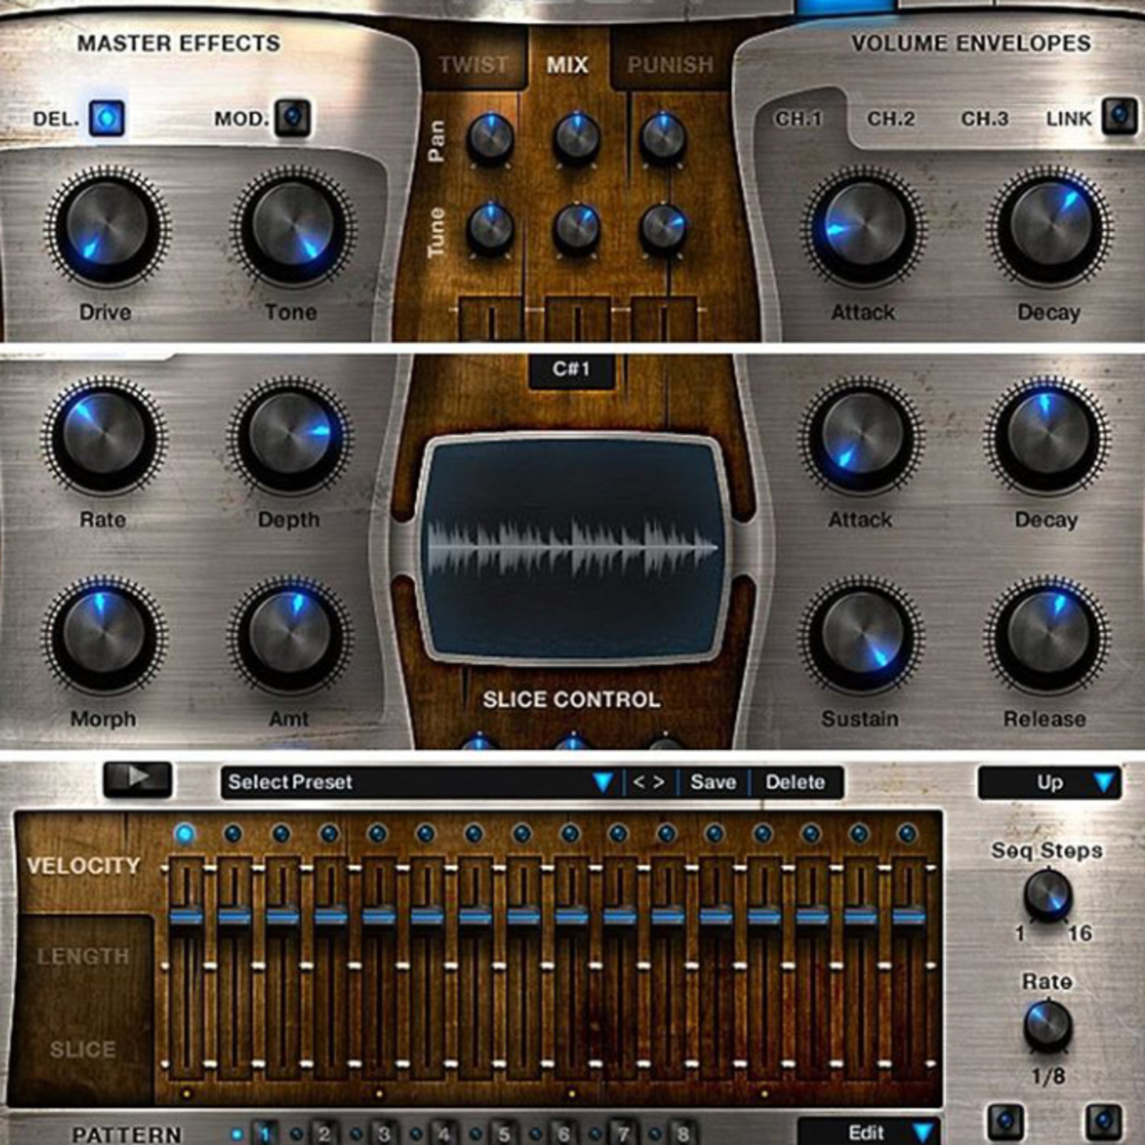Click Delete preset button
1145x1145 pixels.
click(x=795, y=783)
